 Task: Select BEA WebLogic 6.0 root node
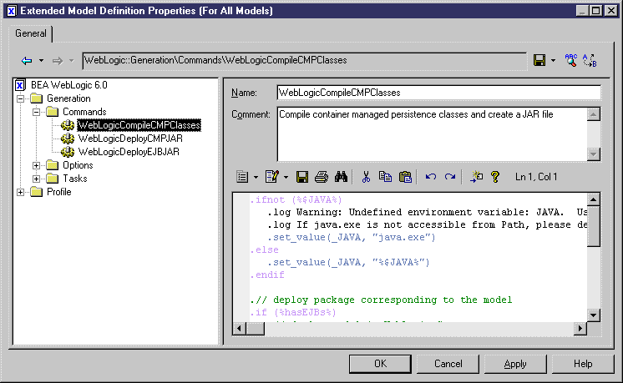pos(69,85)
